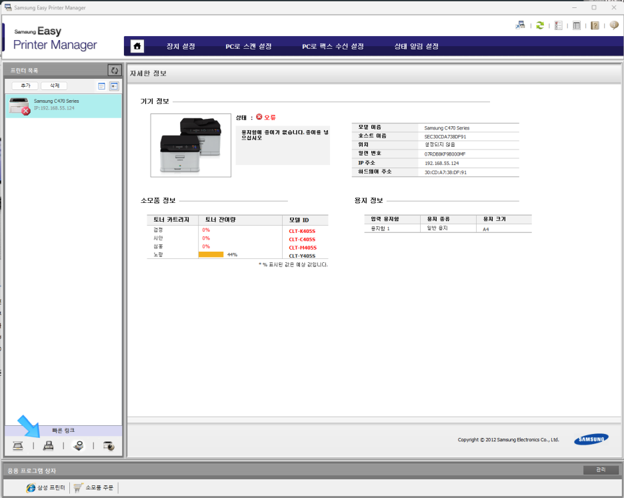
Task: Refresh the printer list with the circular arrows button
Action: 115,70
